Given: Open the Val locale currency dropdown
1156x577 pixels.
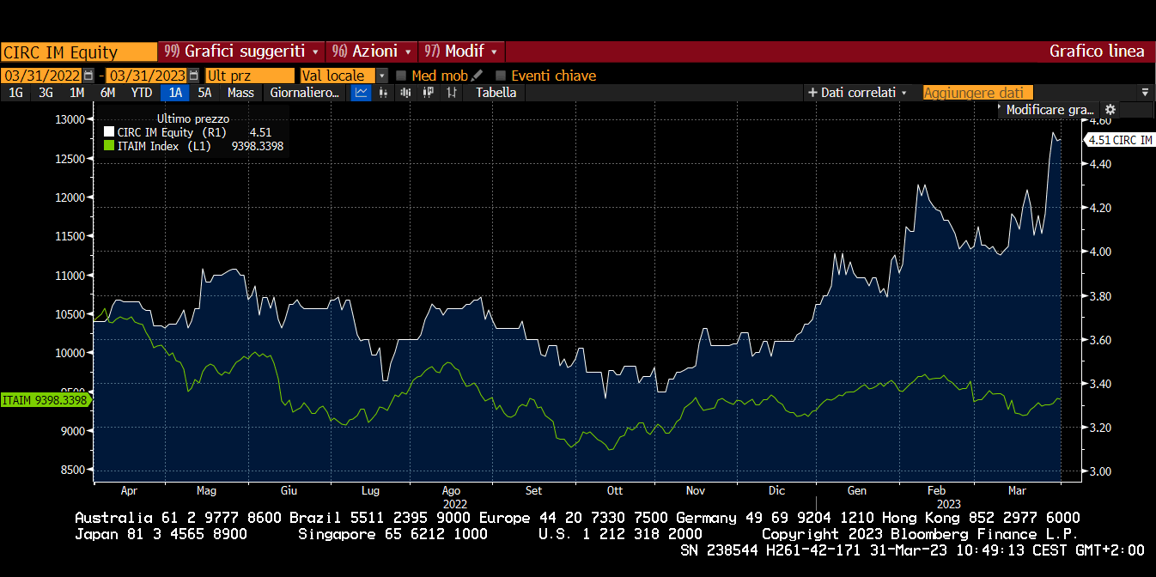Looking at the screenshot, I should pos(382,76).
